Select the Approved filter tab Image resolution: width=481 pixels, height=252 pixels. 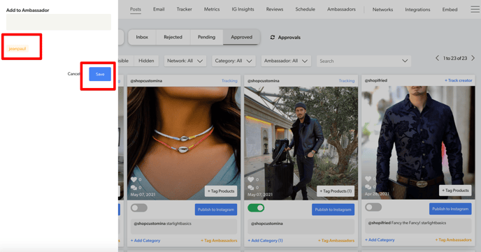pyautogui.click(x=241, y=37)
